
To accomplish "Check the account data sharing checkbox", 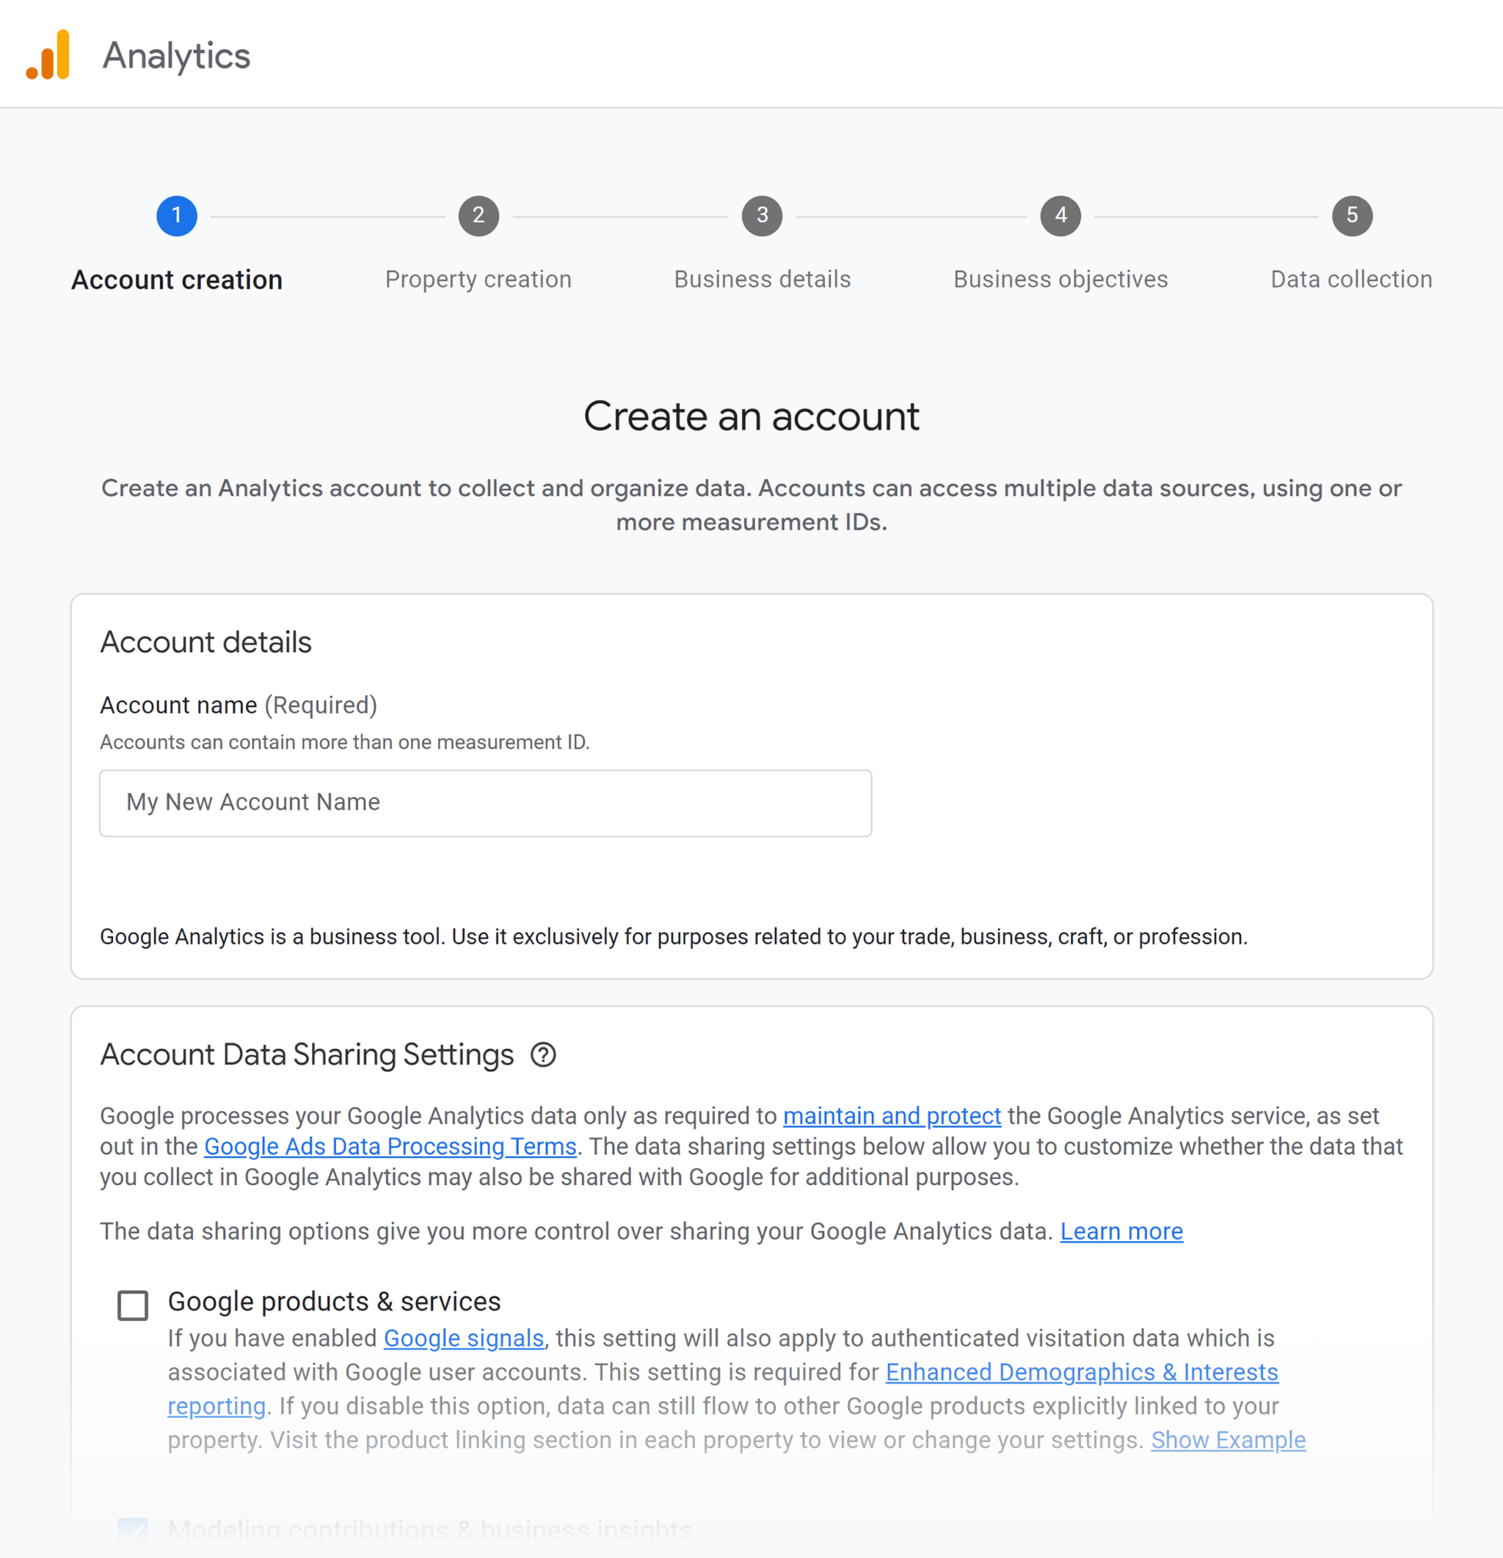I will [x=132, y=1303].
